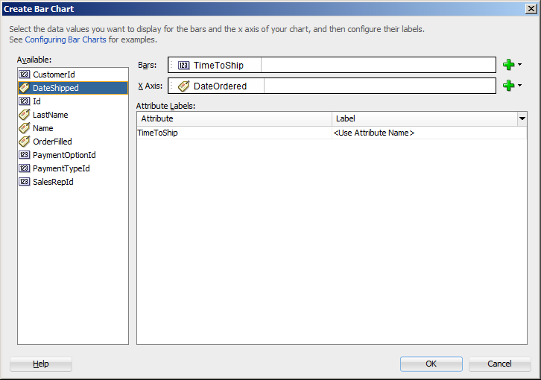Viewport: 541px width, 380px height.
Task: Add an X Axis attribute with green plus
Action: (x=508, y=85)
